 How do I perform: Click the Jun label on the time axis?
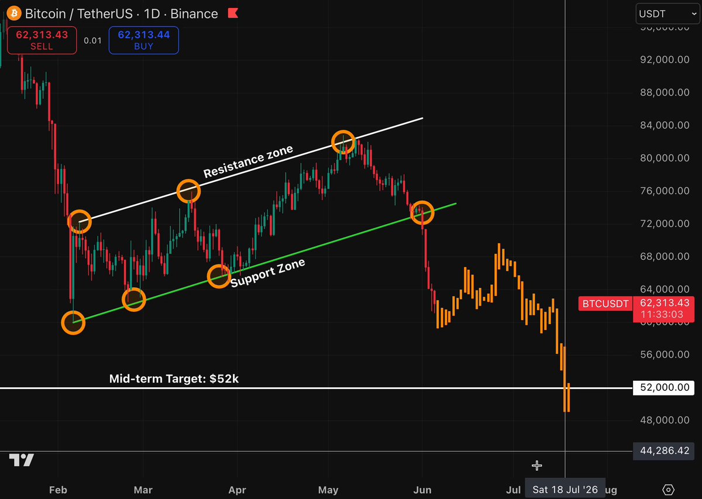point(422,489)
